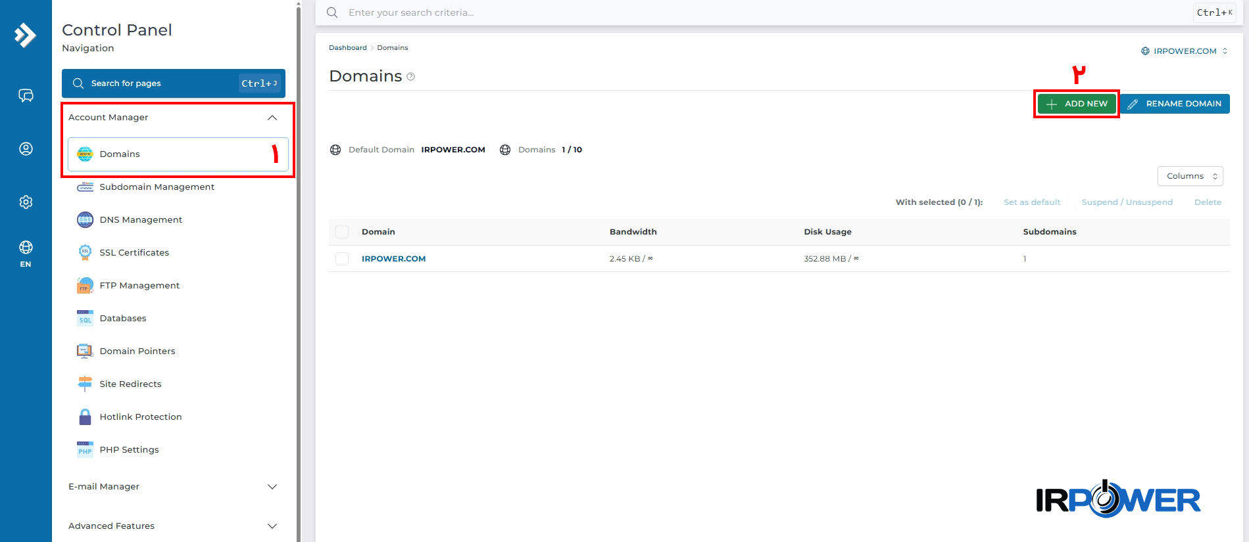1249x542 pixels.
Task: Click the Set as default action
Action: tap(1032, 202)
